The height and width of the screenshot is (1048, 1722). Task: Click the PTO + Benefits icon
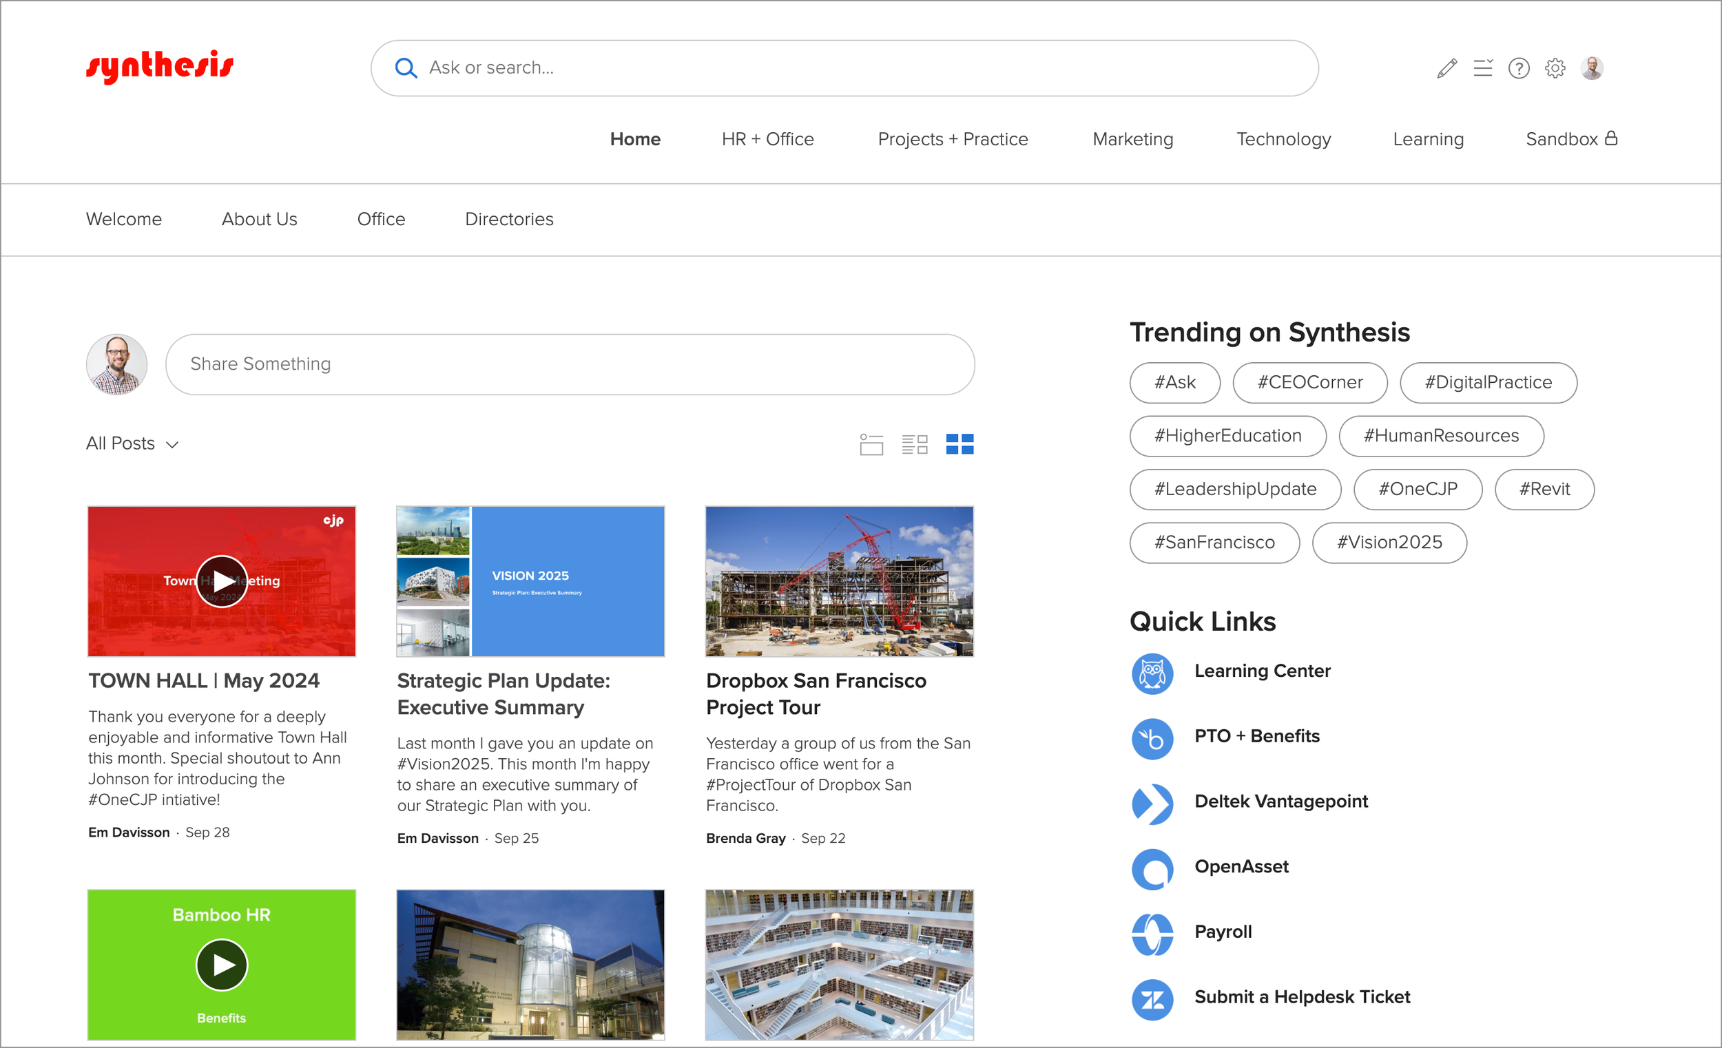click(1152, 739)
